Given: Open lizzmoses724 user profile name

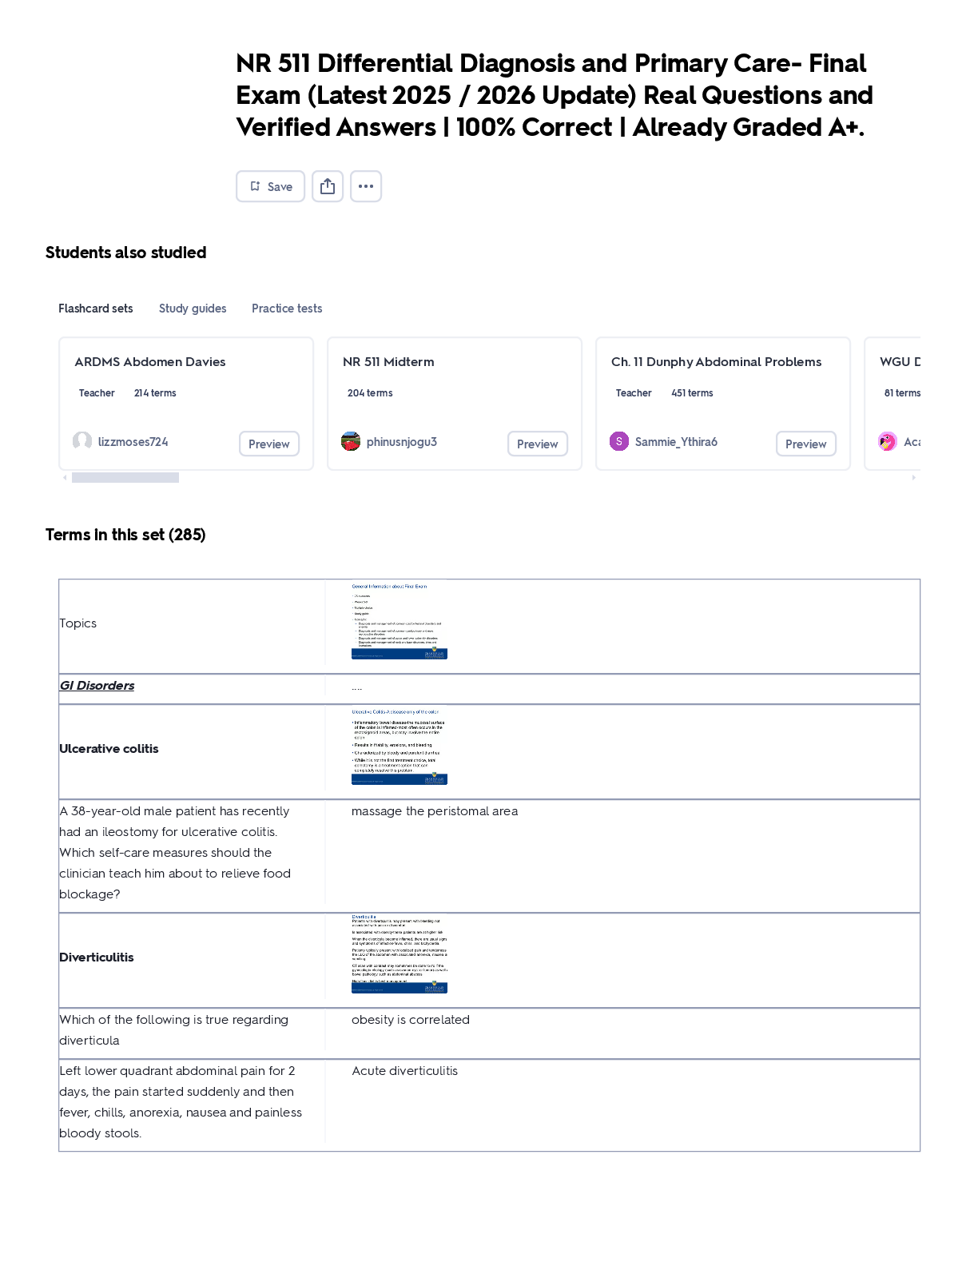Looking at the screenshot, I should click(x=133, y=442).
